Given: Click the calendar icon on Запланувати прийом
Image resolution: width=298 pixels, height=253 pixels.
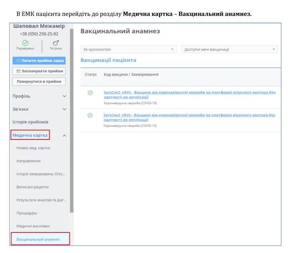Looking at the screenshot, I should tap(19, 71).
